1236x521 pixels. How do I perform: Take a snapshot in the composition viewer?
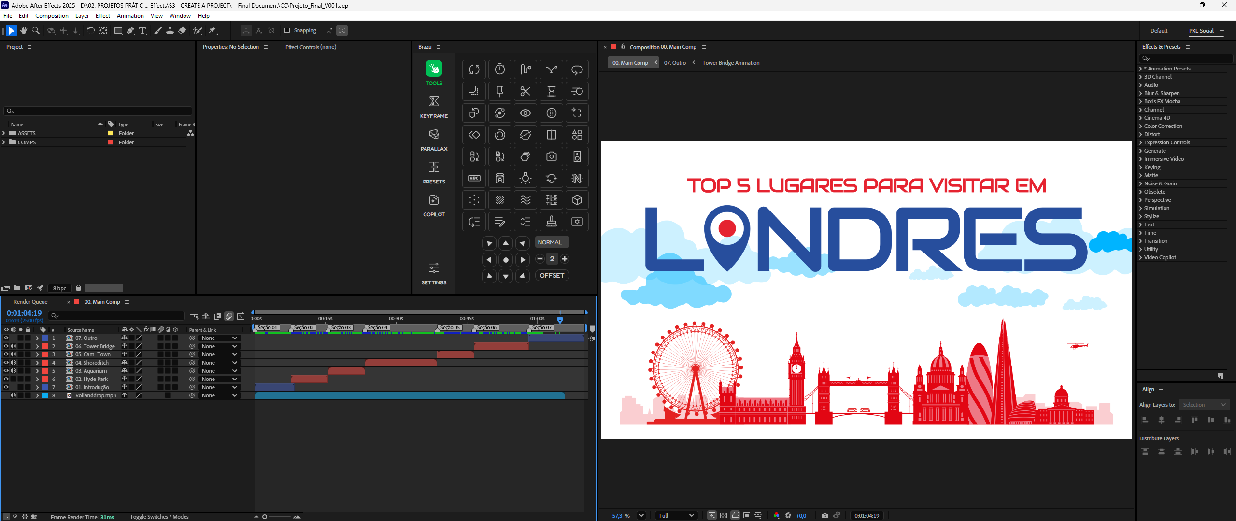[824, 515]
